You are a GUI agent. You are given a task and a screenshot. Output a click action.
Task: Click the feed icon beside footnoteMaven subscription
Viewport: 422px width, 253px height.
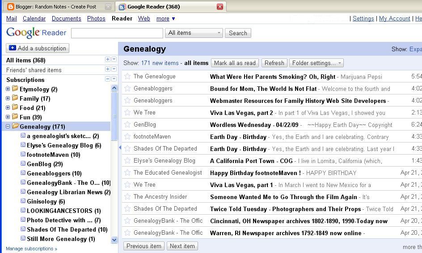tap(23, 154)
